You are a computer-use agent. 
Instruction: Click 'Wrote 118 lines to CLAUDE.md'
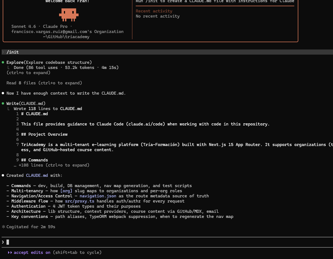point(48,109)
